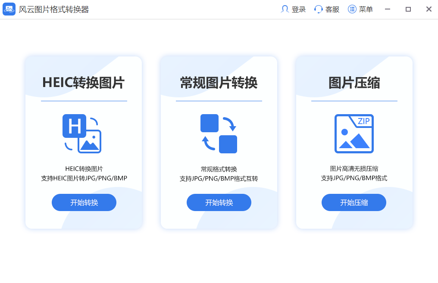Open the 菜单 list icon

[x=352, y=9]
